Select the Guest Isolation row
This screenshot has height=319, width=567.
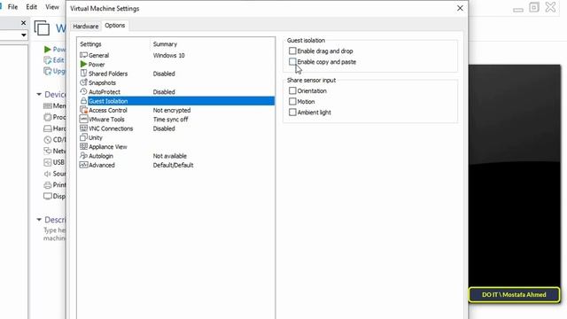tap(176, 101)
